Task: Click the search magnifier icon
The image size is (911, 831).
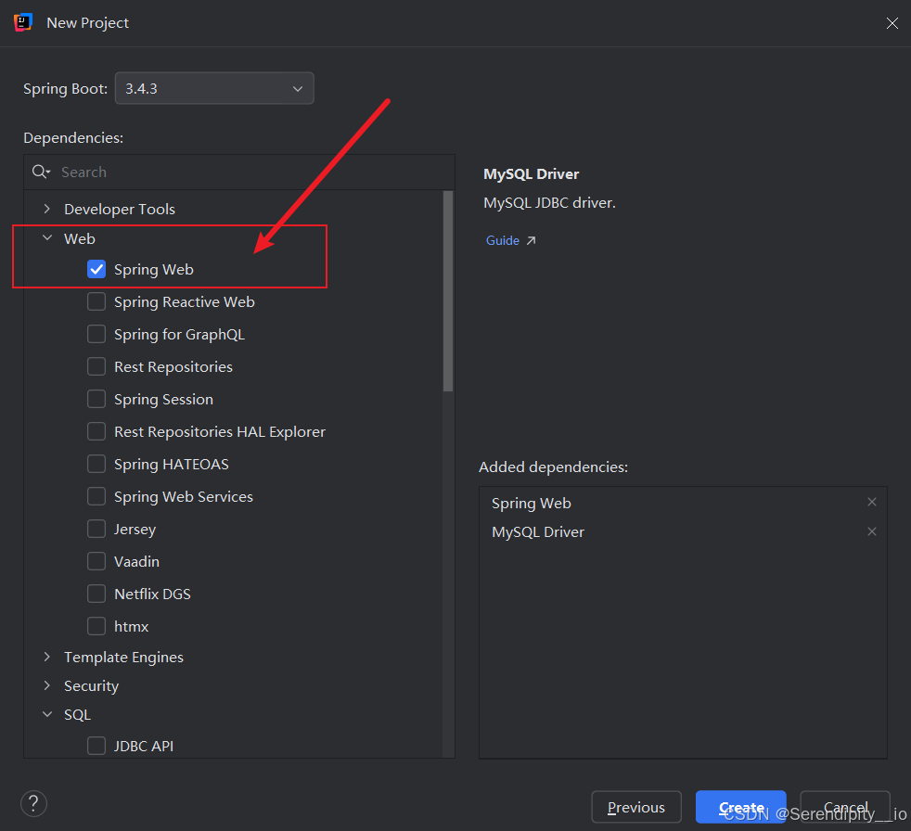Action: pyautogui.click(x=41, y=172)
